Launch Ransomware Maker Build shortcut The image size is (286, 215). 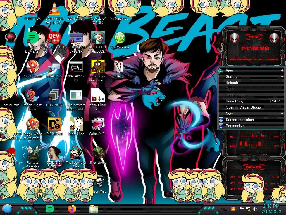(x=76, y=100)
